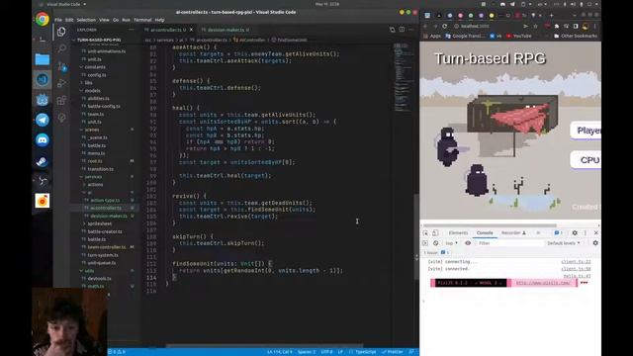The height and width of the screenshot is (356, 633).
Task: Open YouTube bookmark in bookmarks bar
Action: click(x=519, y=36)
